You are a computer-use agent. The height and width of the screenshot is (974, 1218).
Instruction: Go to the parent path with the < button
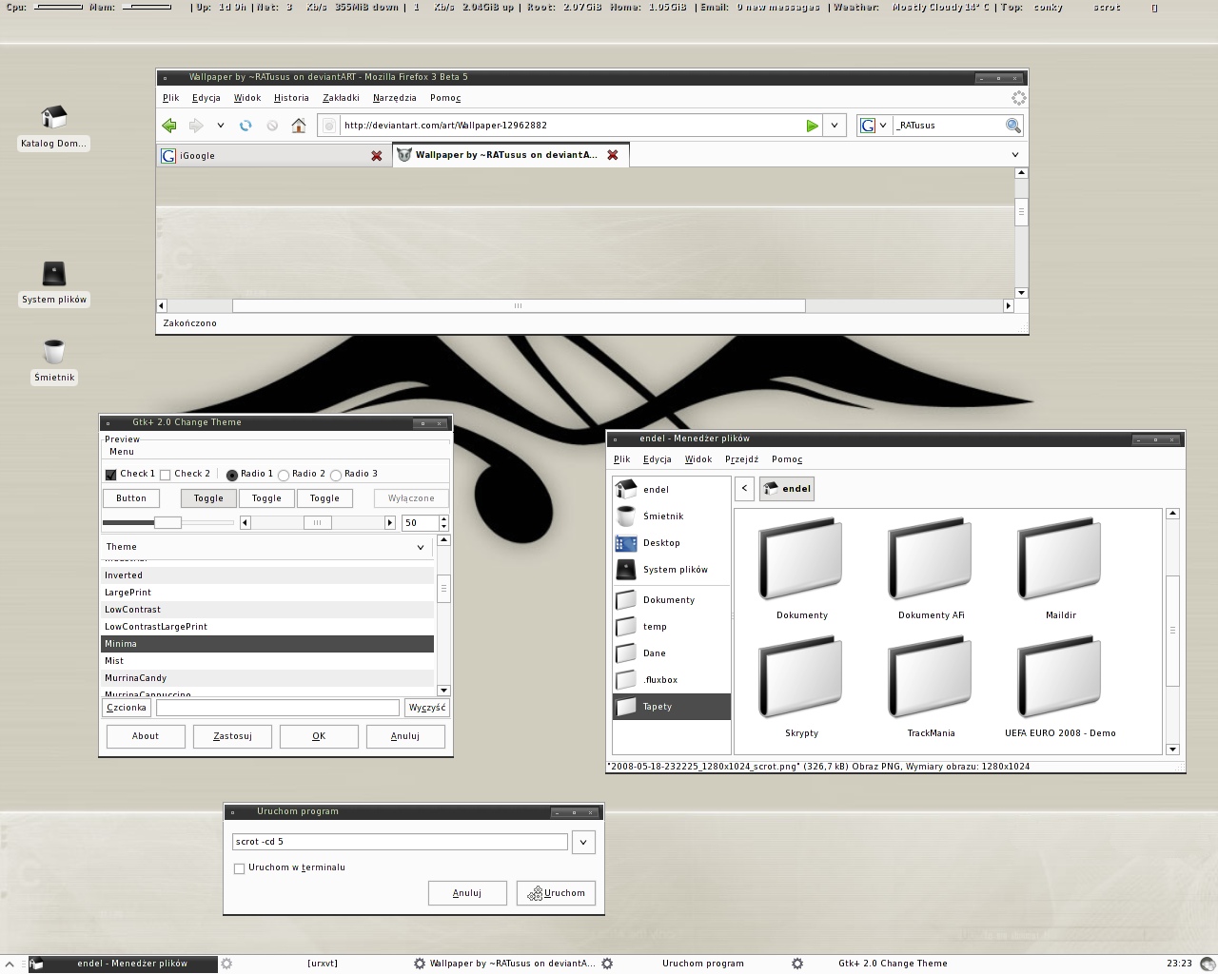coord(745,489)
